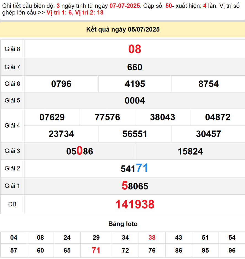Viewport: 245px width, 259px height.
Task: Select loto number 96 in Bảng loto
Action: tap(232, 250)
